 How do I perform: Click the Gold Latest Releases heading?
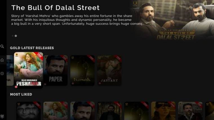[x=32, y=48]
